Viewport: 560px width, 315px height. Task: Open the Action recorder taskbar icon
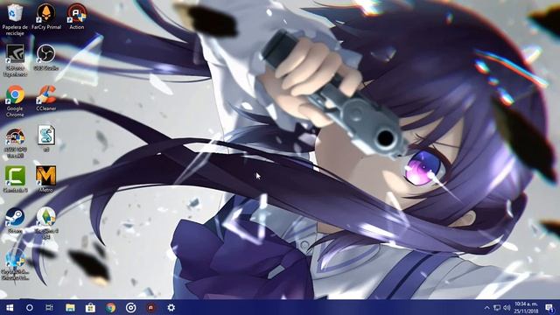(150, 307)
